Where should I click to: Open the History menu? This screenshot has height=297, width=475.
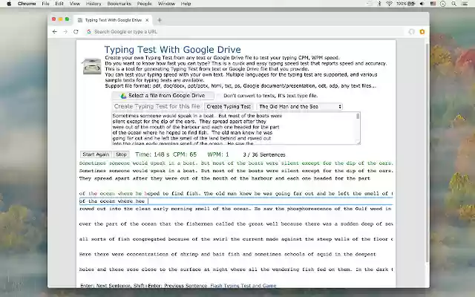[x=94, y=4]
